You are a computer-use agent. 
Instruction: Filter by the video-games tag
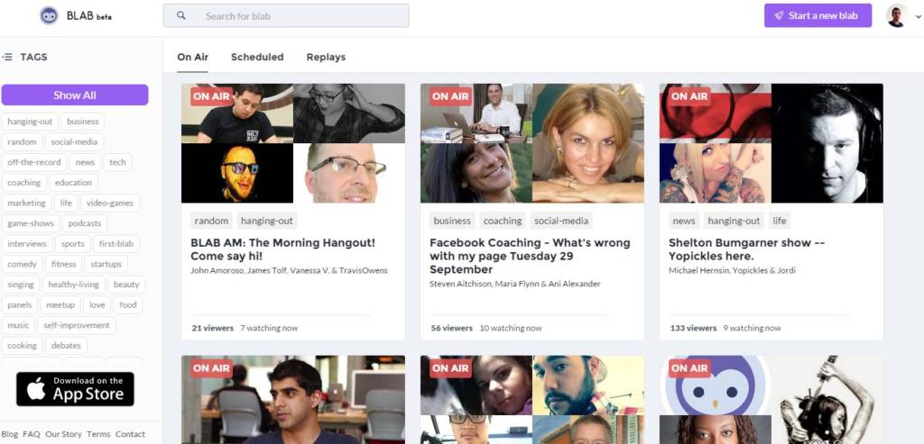[x=110, y=203]
